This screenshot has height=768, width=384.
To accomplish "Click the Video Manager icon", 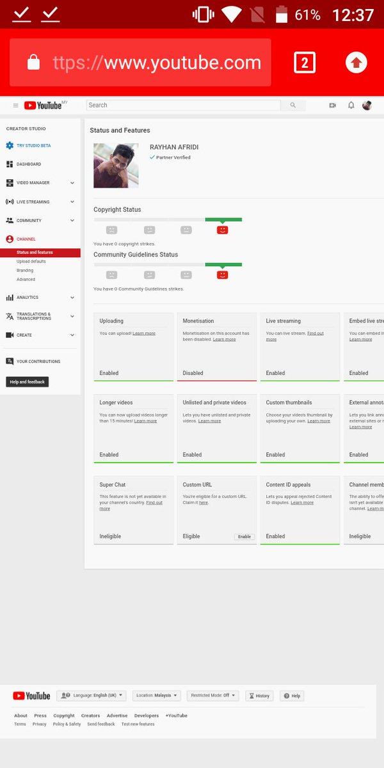I will (x=10, y=183).
